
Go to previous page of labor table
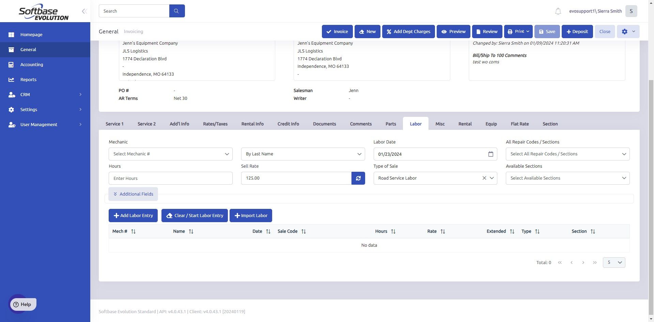click(572, 262)
